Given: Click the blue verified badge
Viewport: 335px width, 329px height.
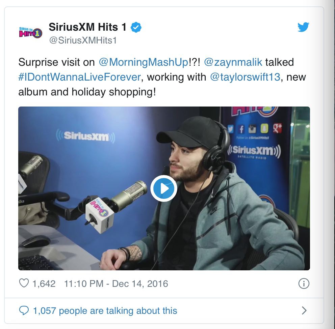Looking at the screenshot, I should [136, 27].
